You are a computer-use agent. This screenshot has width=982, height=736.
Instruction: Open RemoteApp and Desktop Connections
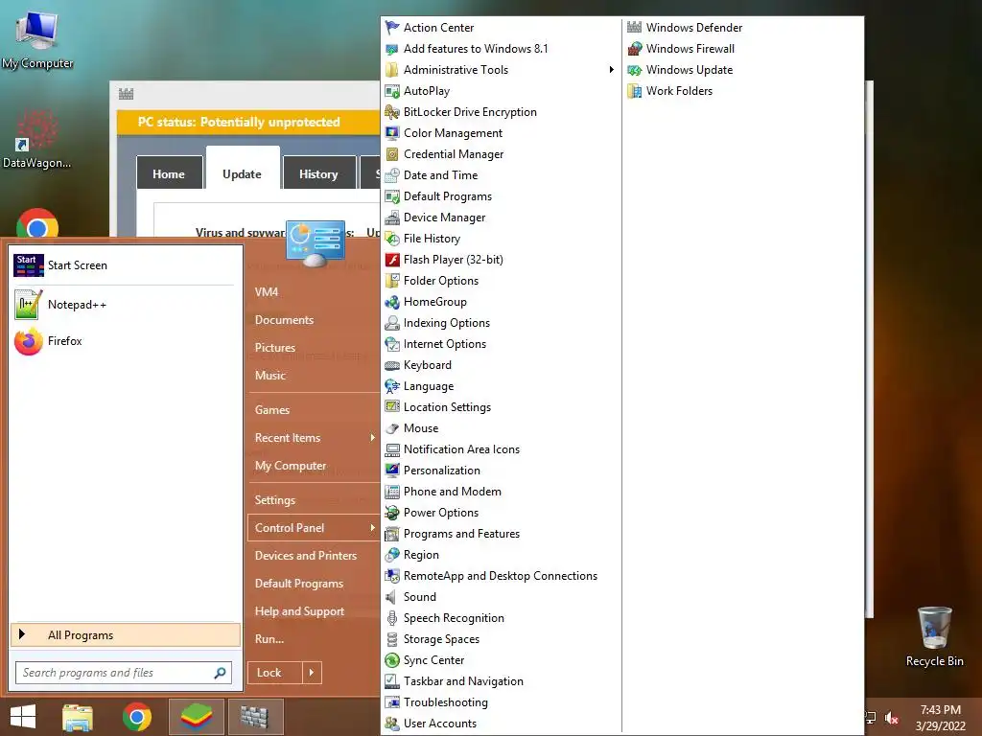point(501,576)
